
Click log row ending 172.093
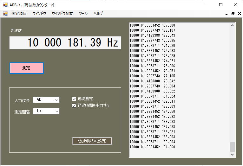click(152, 51)
